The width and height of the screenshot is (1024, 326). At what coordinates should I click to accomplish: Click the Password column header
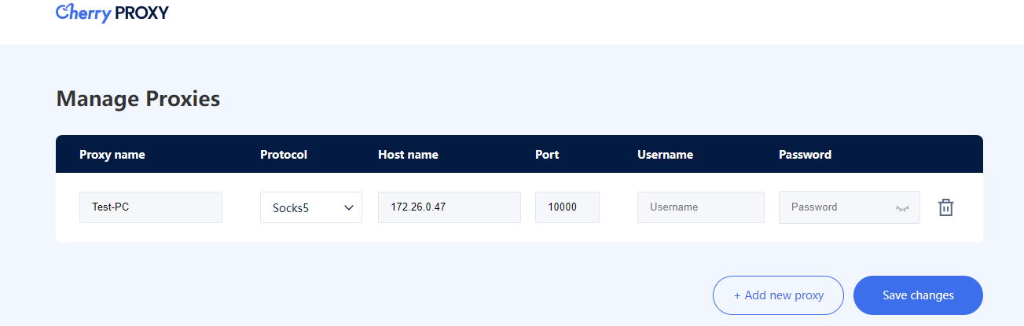805,155
